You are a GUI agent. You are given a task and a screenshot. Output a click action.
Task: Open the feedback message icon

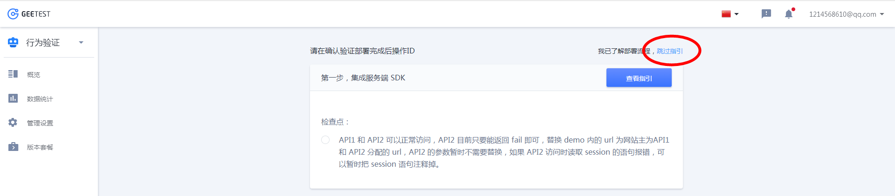coord(766,14)
